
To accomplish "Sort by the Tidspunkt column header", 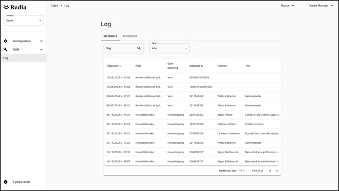I will click(x=112, y=66).
